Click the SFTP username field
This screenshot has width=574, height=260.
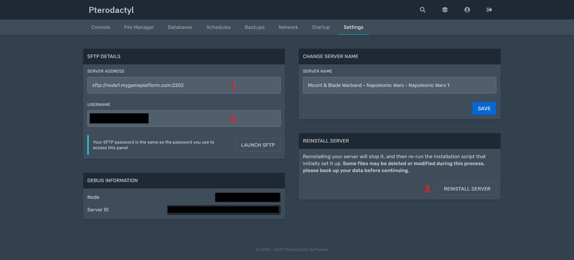(x=184, y=119)
